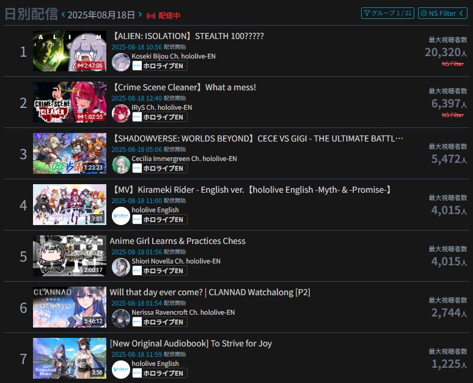Toggle NS Filter on ALIEN: ISOLATION row
473x383 pixels.
(x=452, y=64)
